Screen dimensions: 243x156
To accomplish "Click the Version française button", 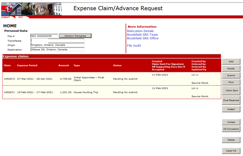I will [75, 36].
